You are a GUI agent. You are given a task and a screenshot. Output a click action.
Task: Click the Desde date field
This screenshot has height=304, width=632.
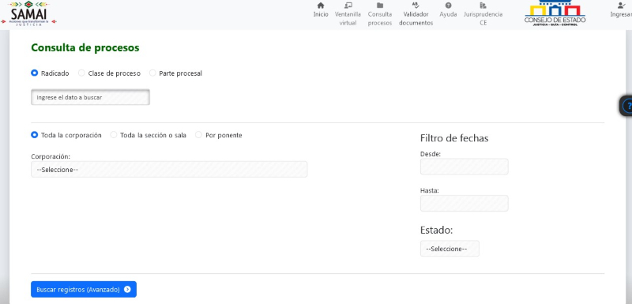[465, 167]
